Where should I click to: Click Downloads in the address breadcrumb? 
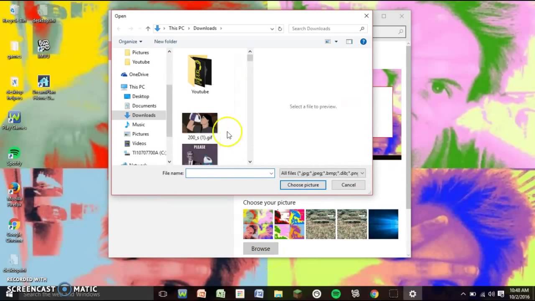205,28
